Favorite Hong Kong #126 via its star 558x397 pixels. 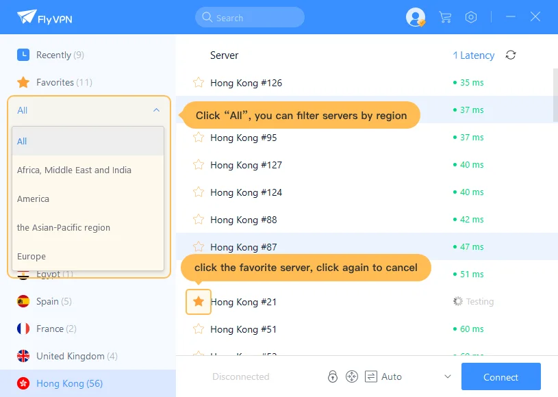pos(198,83)
